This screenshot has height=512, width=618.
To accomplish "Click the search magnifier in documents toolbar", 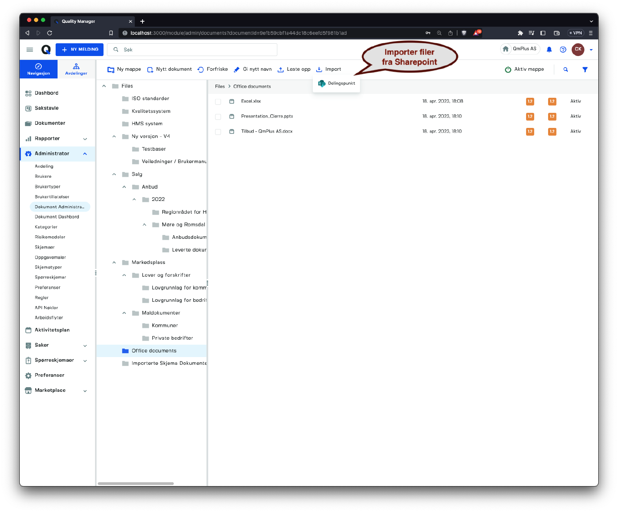I will tap(565, 70).
